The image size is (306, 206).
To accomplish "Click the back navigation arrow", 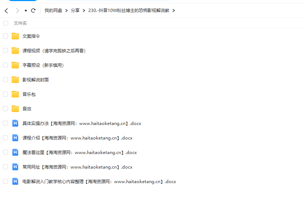I will point(6,11).
